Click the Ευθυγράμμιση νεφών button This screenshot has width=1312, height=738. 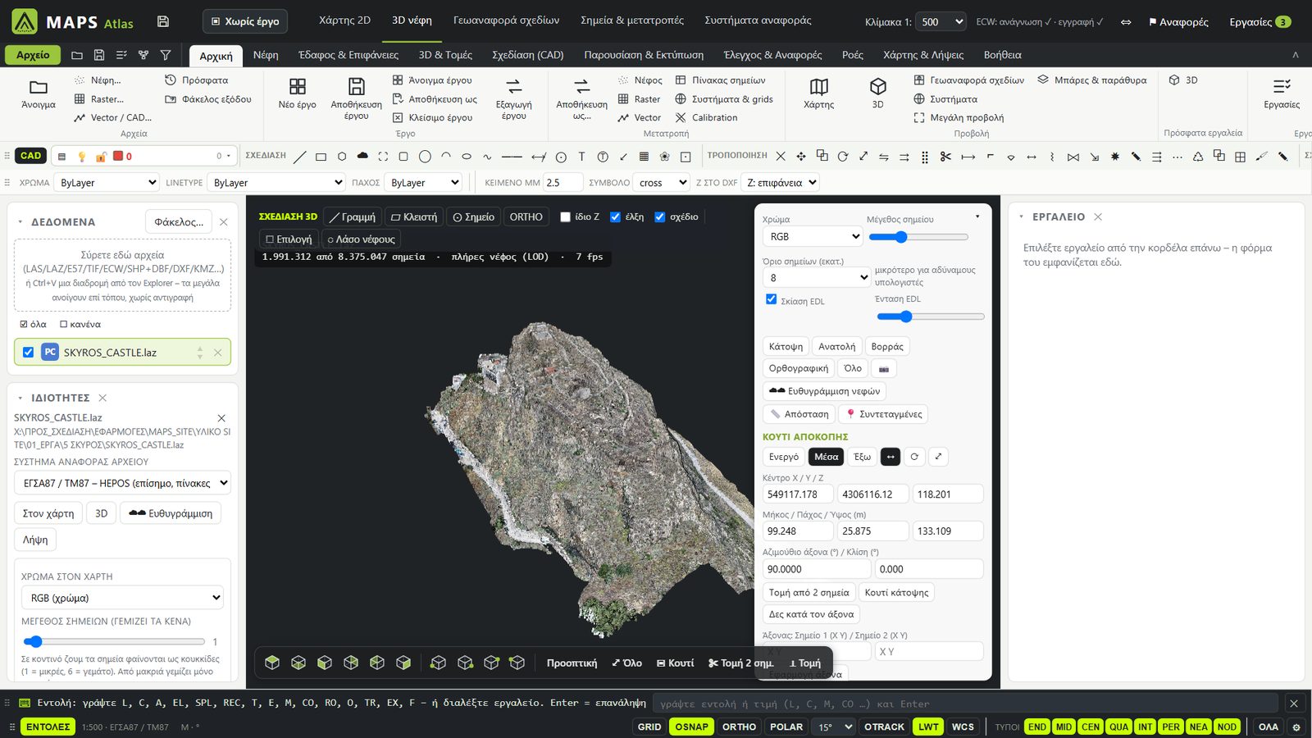coord(825,391)
